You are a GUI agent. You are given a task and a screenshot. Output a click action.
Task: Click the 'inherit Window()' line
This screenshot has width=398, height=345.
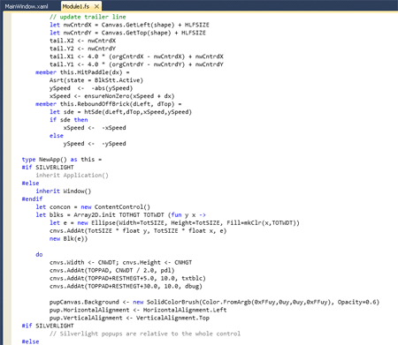(64, 191)
